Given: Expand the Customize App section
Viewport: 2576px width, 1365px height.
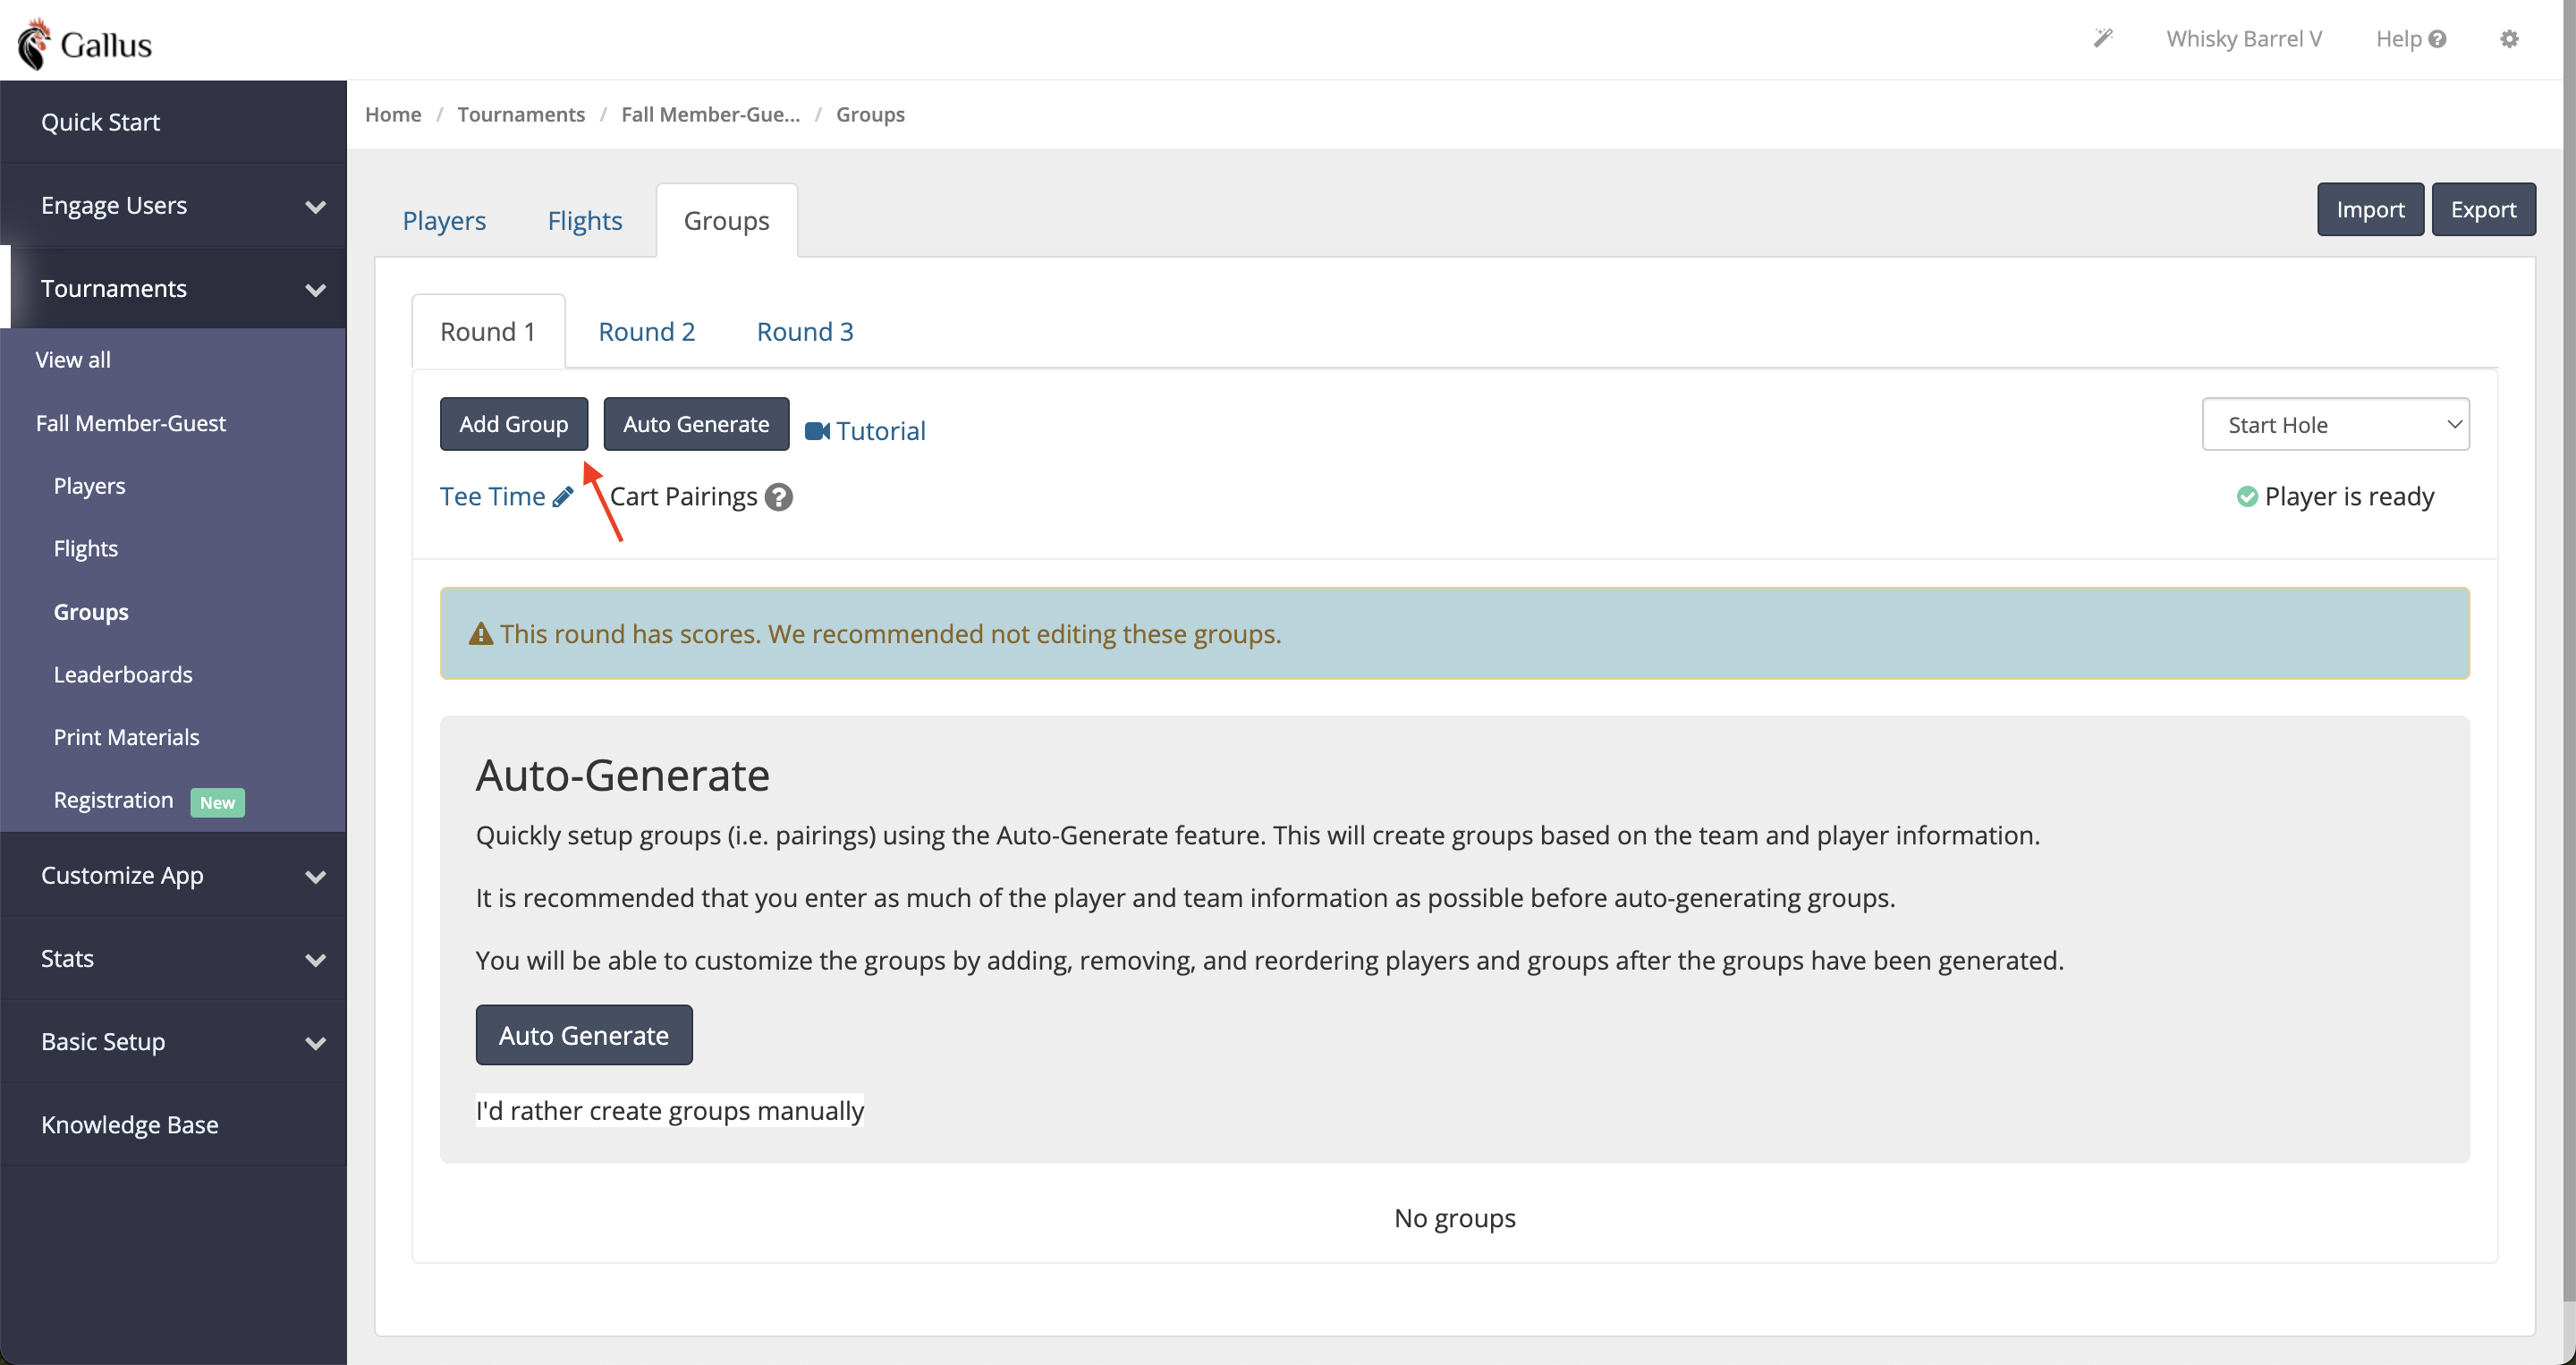Looking at the screenshot, I should (174, 875).
